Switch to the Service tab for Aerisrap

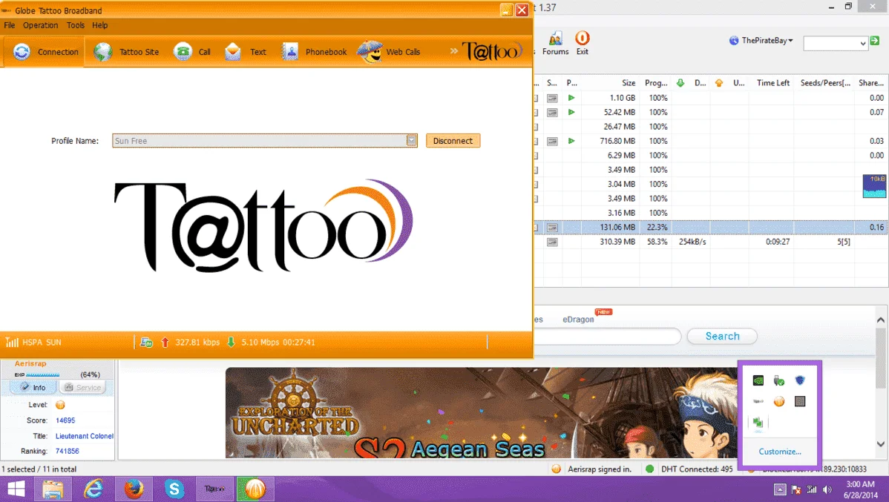click(x=83, y=388)
